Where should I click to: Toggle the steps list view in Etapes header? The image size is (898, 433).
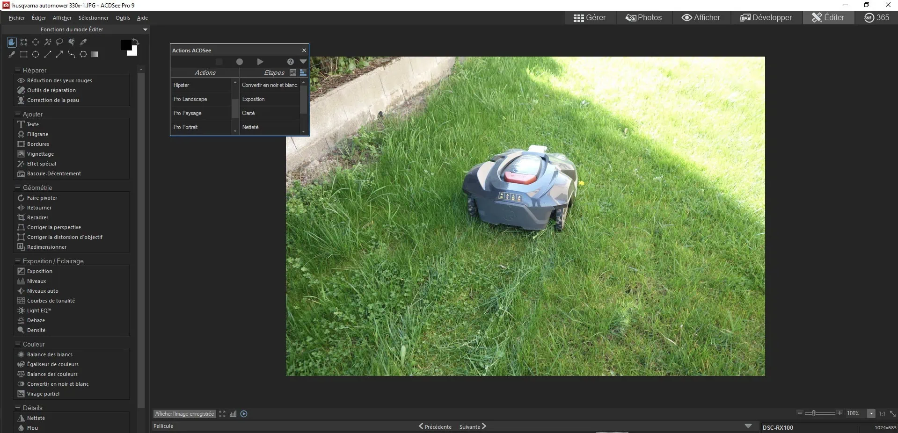click(303, 72)
